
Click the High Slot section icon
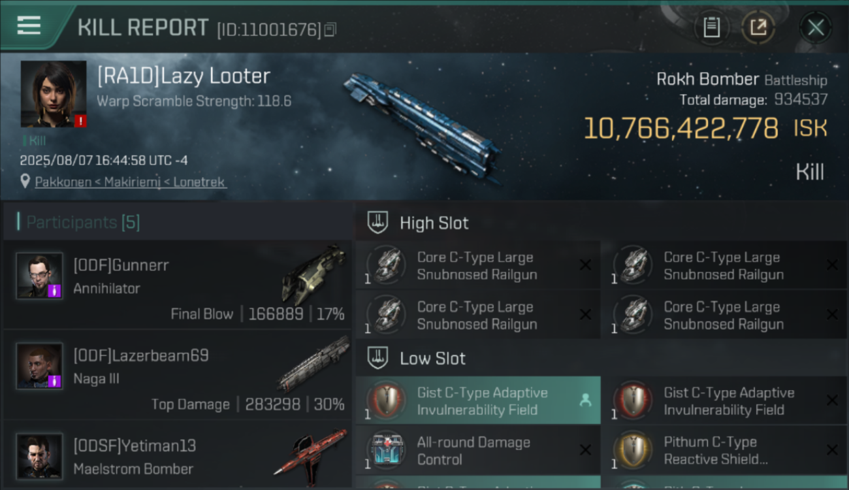click(378, 223)
